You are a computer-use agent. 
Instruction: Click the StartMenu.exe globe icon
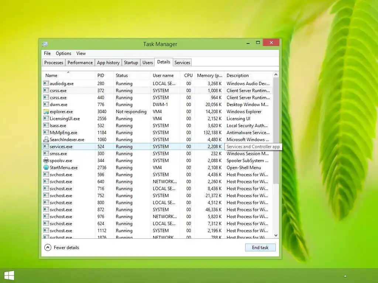(46, 167)
